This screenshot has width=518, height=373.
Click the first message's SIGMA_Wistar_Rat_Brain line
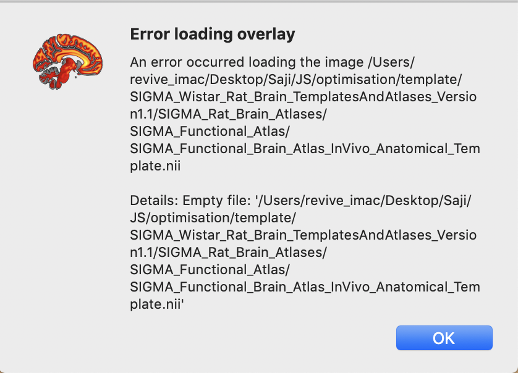pyautogui.click(x=303, y=98)
